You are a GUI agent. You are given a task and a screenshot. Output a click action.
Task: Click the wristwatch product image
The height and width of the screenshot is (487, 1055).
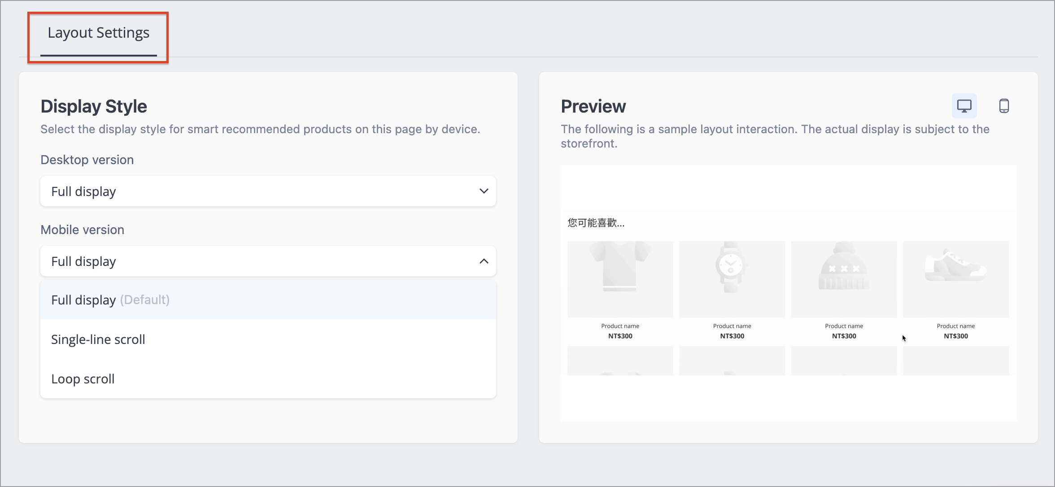tap(732, 279)
